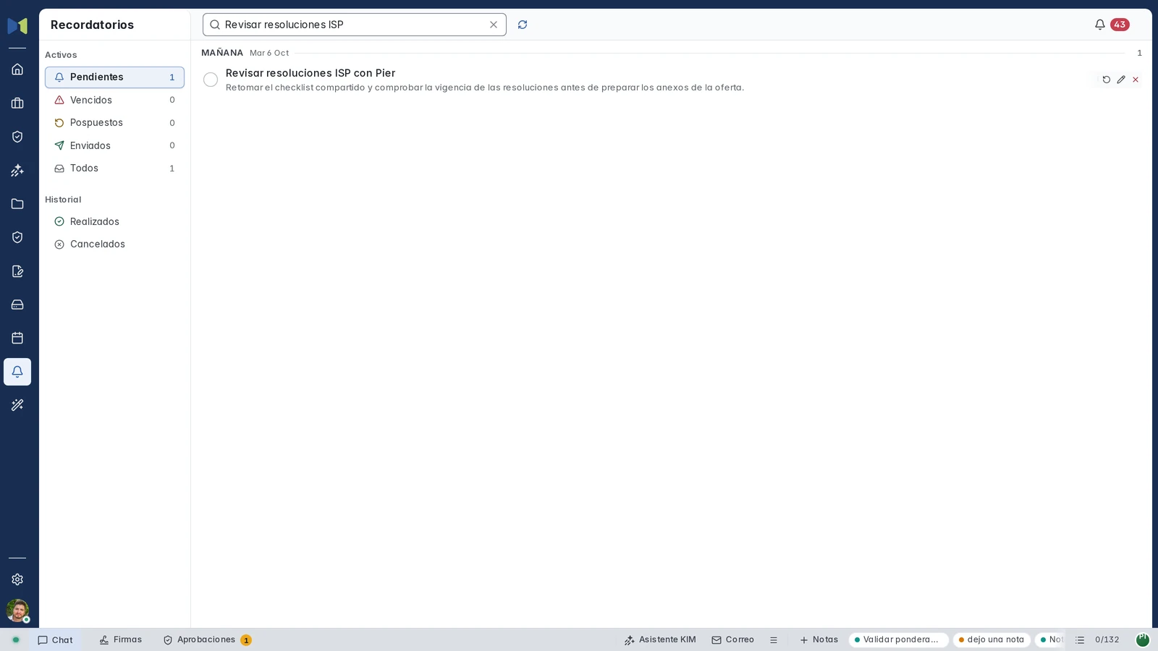
Task: Open Correo from the bottom bar
Action: tap(732, 640)
